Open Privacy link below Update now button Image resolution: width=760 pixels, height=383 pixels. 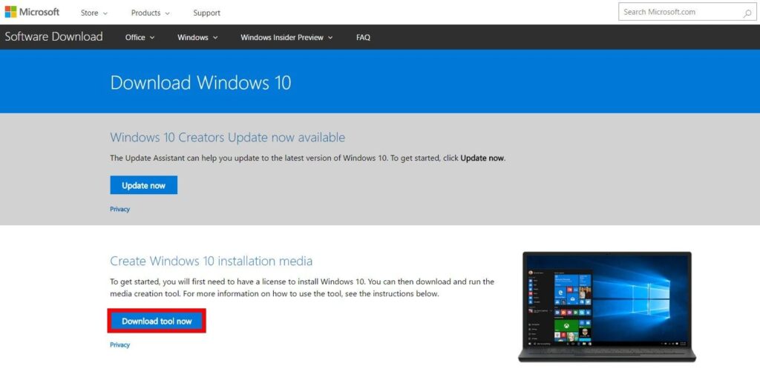119,210
